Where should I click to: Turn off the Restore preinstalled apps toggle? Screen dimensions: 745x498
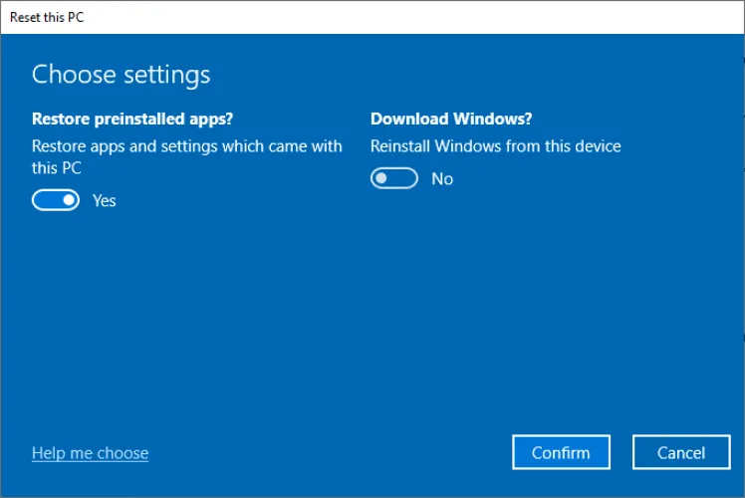coord(55,200)
